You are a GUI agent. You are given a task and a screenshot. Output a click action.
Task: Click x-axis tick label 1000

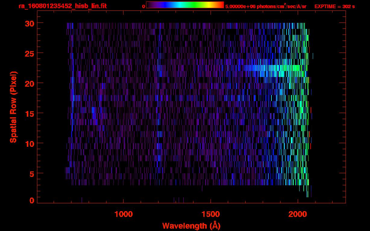124,214
